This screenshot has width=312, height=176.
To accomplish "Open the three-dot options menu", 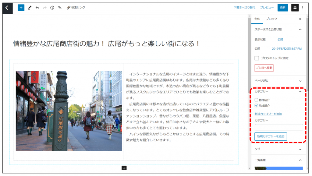I will point(303,8).
